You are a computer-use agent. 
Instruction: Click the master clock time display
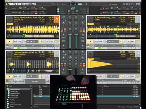click(73, 4)
